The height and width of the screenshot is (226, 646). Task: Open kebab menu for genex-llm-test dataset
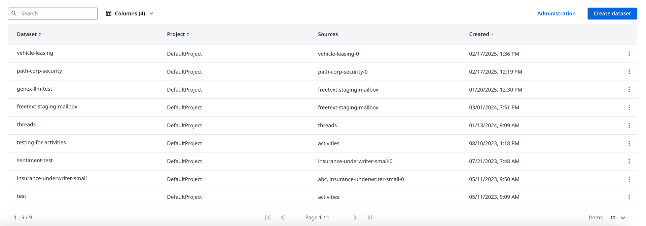click(x=629, y=90)
